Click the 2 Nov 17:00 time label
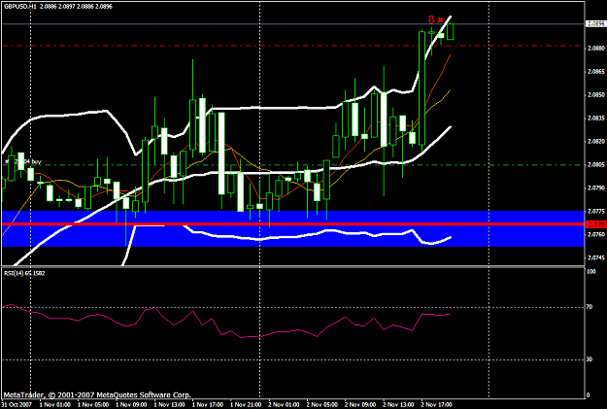The height and width of the screenshot is (409, 607). 437,405
